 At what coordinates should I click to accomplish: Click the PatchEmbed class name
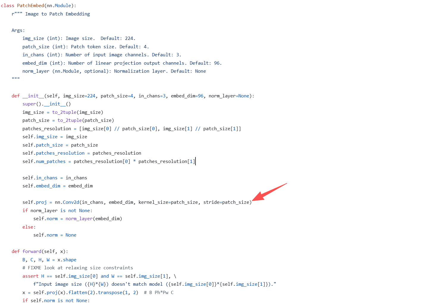[x=31, y=6]
